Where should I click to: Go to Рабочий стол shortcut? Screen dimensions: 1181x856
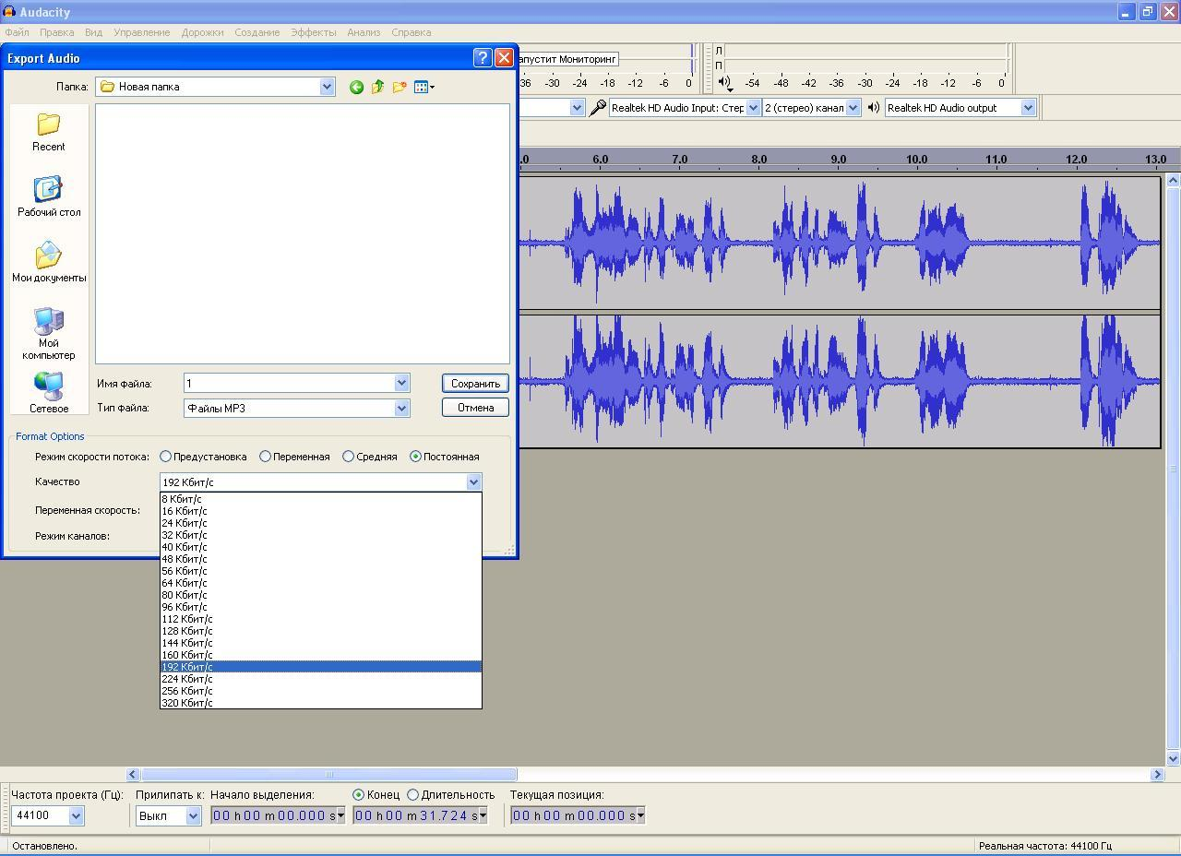[49, 196]
